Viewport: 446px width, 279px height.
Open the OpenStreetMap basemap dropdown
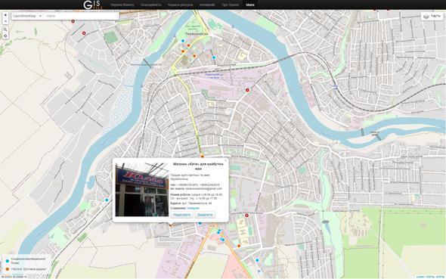(27, 16)
